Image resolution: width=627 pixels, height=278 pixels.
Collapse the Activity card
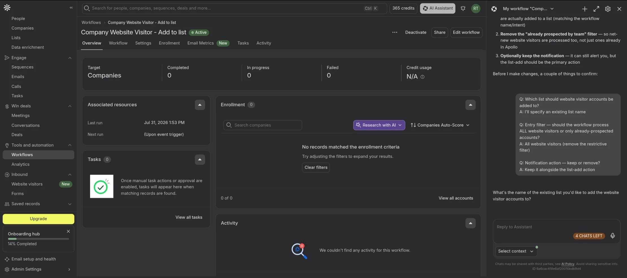point(471,223)
